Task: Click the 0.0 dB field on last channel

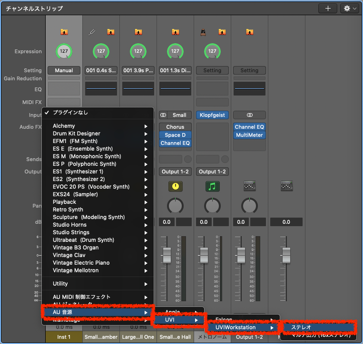Action: [x=286, y=222]
